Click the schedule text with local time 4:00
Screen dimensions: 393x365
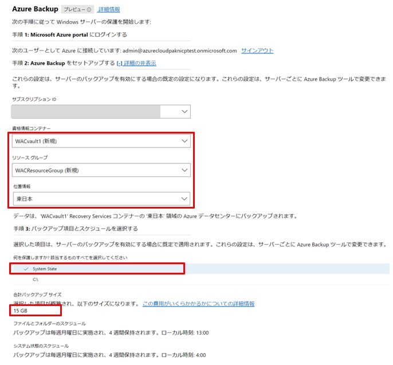(109, 355)
